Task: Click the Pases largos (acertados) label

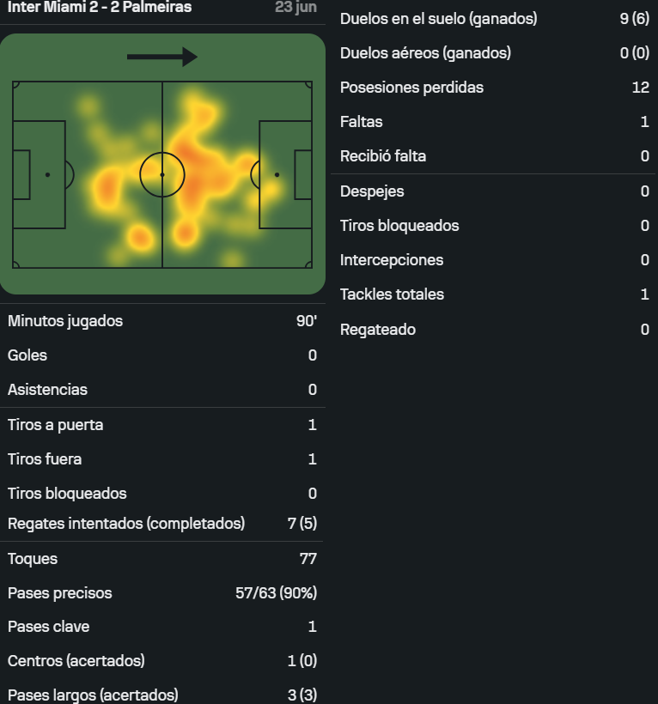Action: click(x=93, y=695)
